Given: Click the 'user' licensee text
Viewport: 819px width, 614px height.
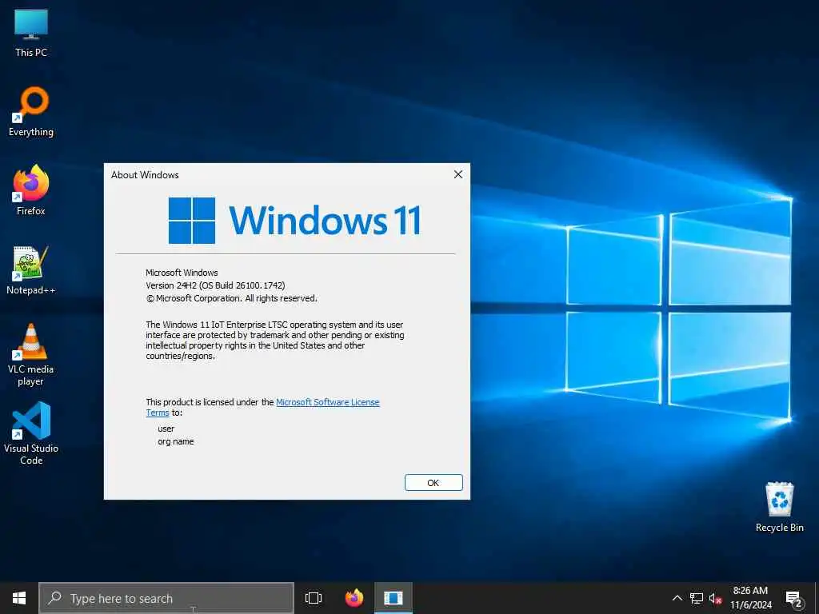Looking at the screenshot, I should (x=166, y=429).
